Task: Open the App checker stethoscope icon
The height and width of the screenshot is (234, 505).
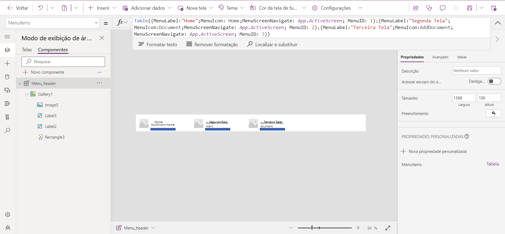Action: (x=429, y=8)
